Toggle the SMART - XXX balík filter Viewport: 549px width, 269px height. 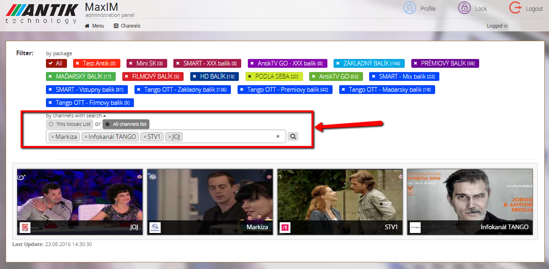pyautogui.click(x=207, y=63)
